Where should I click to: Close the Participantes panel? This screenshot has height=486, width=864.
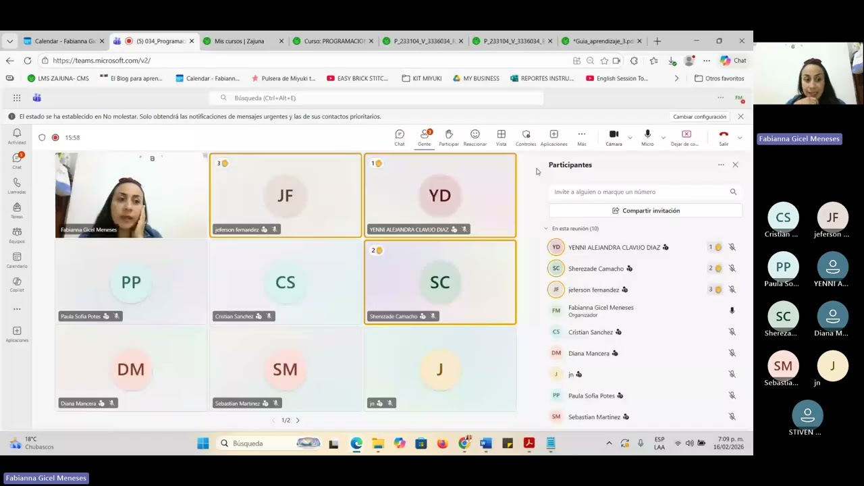735,165
